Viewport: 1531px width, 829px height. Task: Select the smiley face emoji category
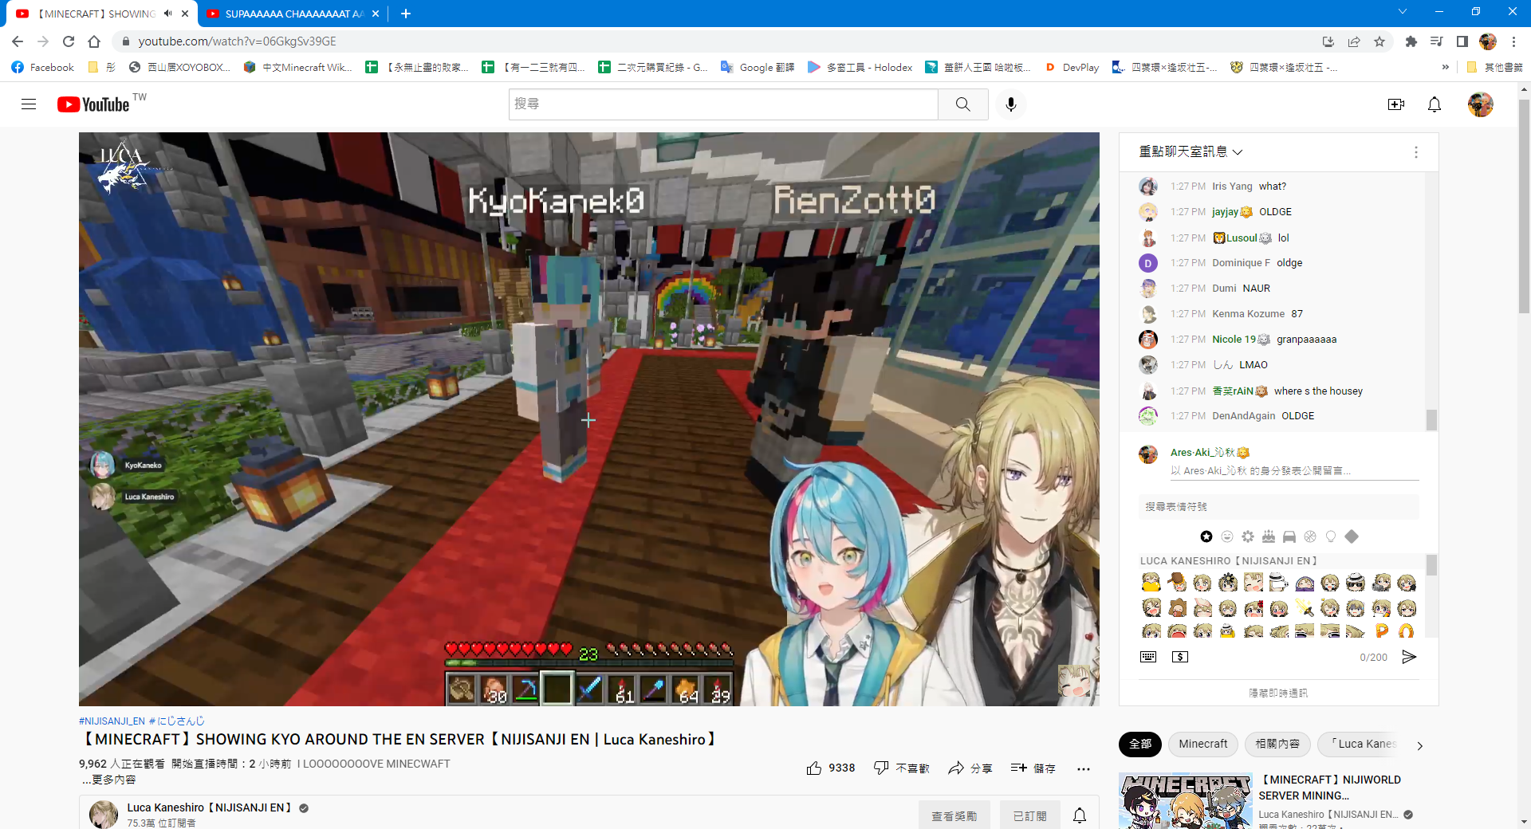click(x=1227, y=536)
